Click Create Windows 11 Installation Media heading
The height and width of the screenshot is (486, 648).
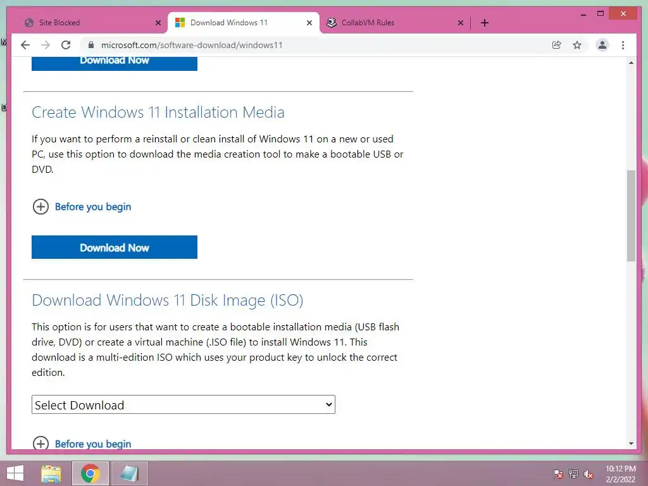click(x=158, y=113)
